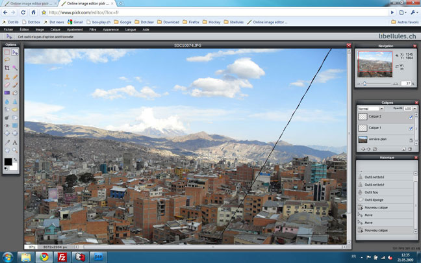This screenshot has width=421, height=263.
Task: Reset colors to default black and white
Action: (x=6, y=169)
